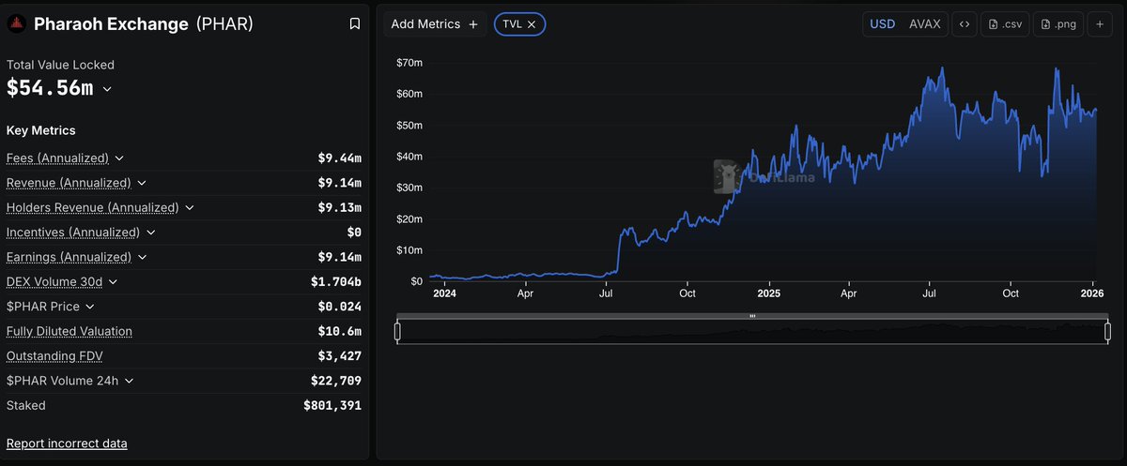Image resolution: width=1127 pixels, height=466 pixels.
Task: Click the Staked label
Action: pyautogui.click(x=26, y=406)
